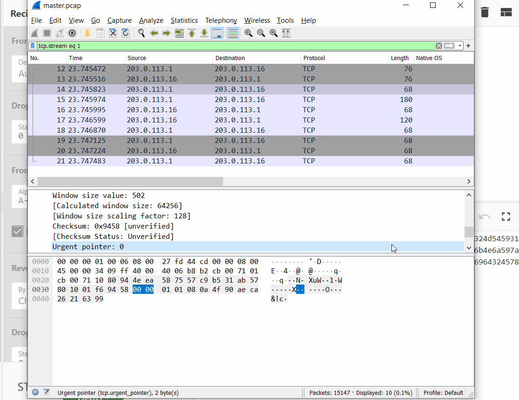Viewport: 519px width, 400px height.
Task: Go to specified packet icon
Action: 179,33
